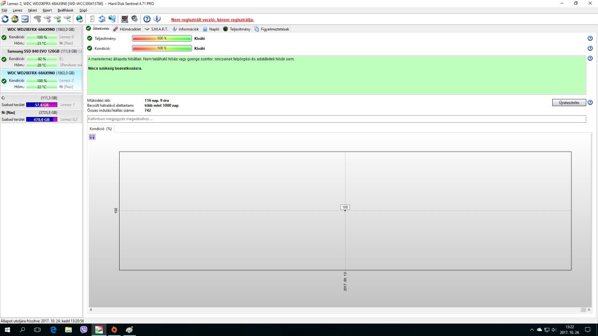This screenshot has width=598, height=336.
Task: Select the Kondíció (%) graph tab
Action: tap(101, 128)
